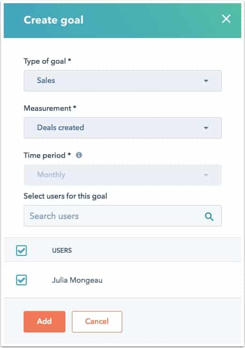Click the caret arrow in Monthly dropdown
Image resolution: width=245 pixels, height=348 pixels.
206,175
